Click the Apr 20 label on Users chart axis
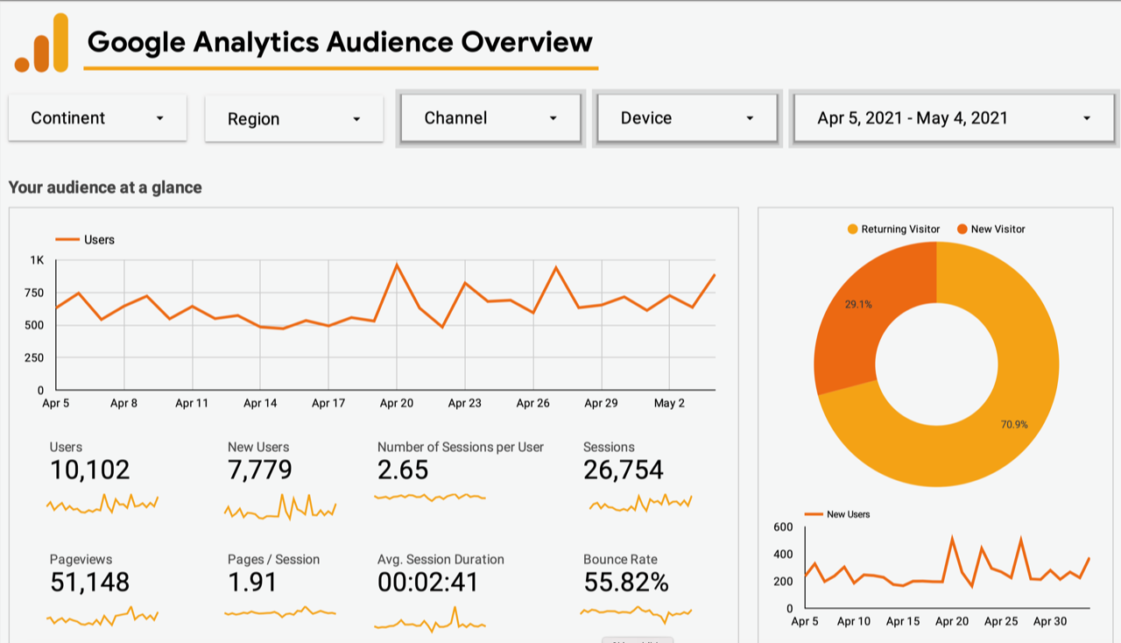Viewport: 1121px width, 643px height. tap(397, 403)
